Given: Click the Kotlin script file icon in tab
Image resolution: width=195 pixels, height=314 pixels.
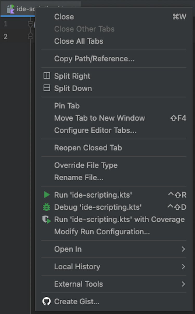Looking at the screenshot, I should [11, 9].
